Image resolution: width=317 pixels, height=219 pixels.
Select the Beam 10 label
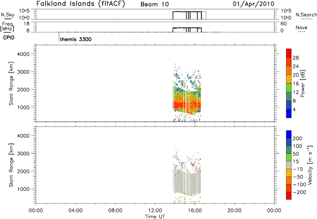click(155, 4)
